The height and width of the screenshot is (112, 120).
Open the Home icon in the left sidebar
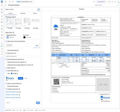2,6
